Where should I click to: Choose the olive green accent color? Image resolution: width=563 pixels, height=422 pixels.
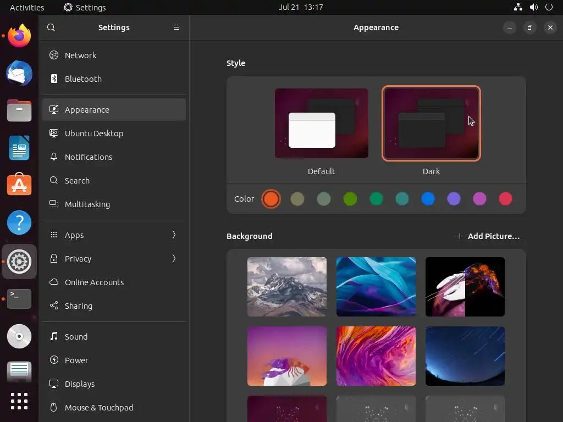350,199
